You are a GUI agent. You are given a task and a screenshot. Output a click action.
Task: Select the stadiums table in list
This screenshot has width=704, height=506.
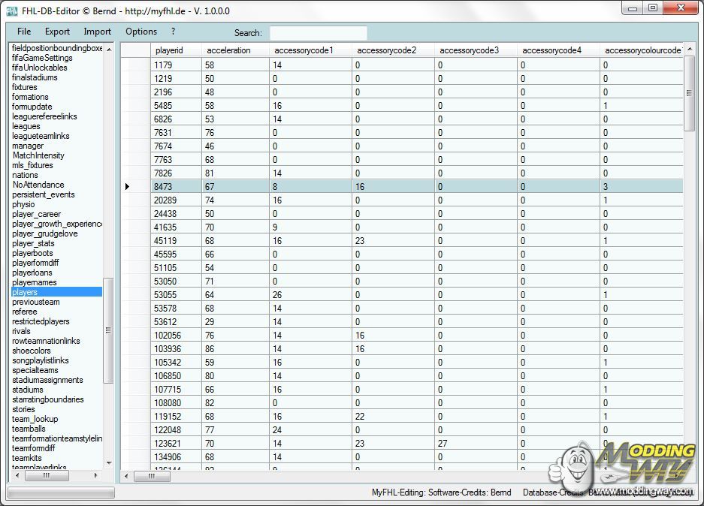click(28, 390)
